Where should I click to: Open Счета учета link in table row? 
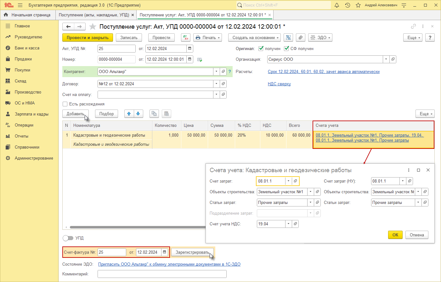(x=370, y=138)
